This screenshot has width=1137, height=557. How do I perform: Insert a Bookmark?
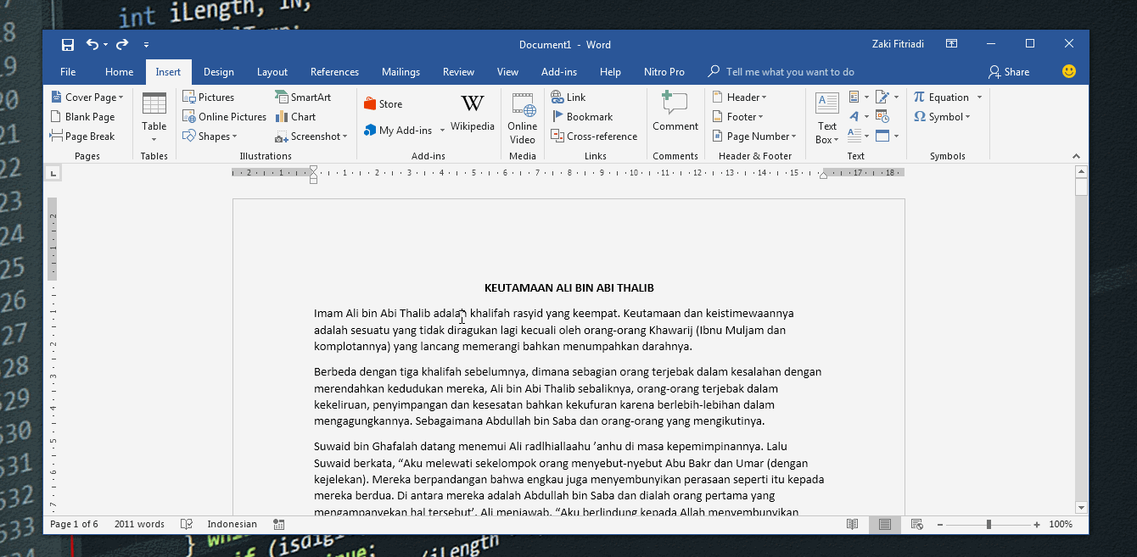(x=582, y=117)
